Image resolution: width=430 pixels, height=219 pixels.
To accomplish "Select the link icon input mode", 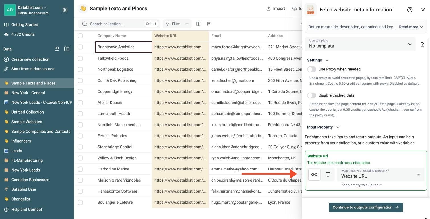I will tap(314, 174).
